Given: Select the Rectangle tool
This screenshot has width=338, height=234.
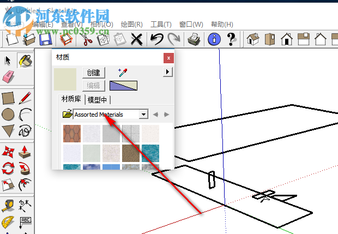Looking at the screenshot, I should point(8,98).
